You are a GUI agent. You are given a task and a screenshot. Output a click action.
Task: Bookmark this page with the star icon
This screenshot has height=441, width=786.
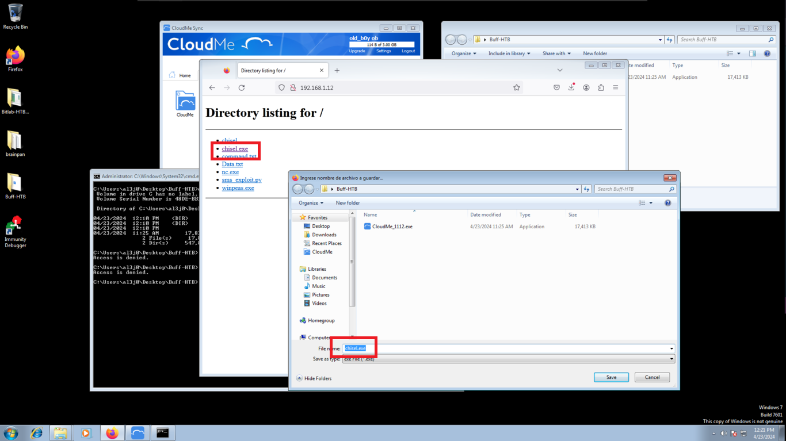[x=517, y=87]
